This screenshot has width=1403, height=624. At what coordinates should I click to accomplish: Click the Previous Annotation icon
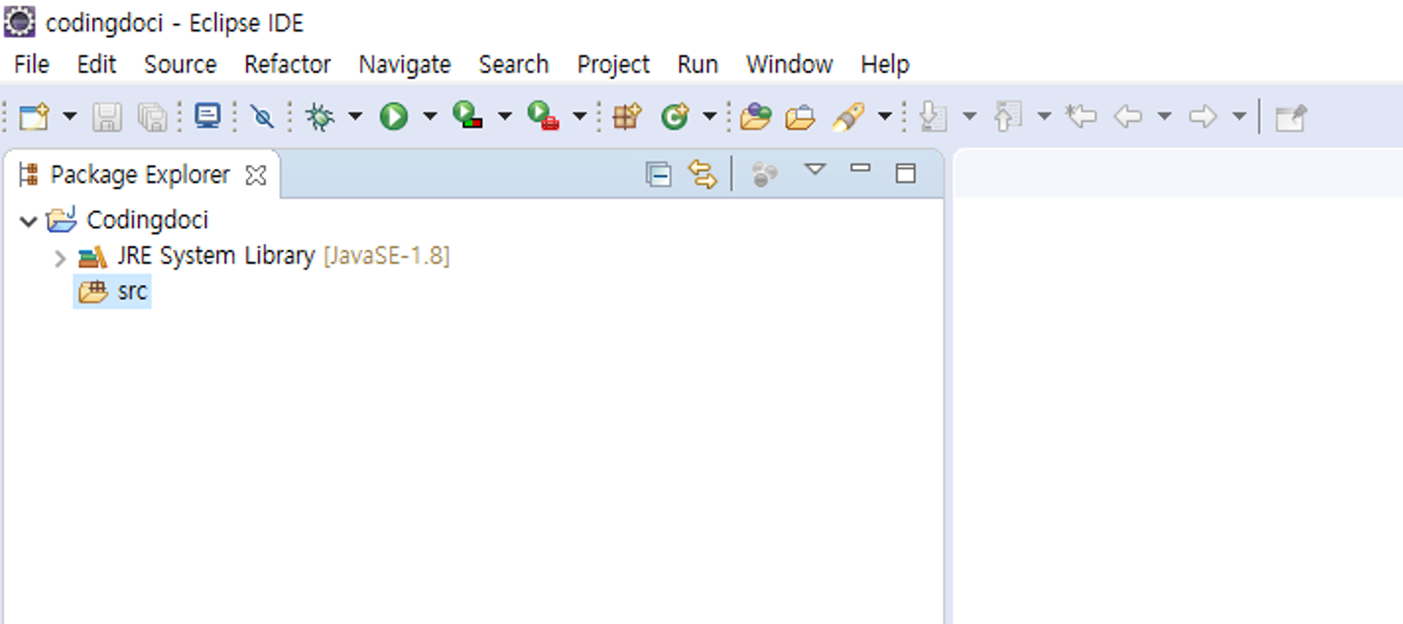(x=1008, y=117)
